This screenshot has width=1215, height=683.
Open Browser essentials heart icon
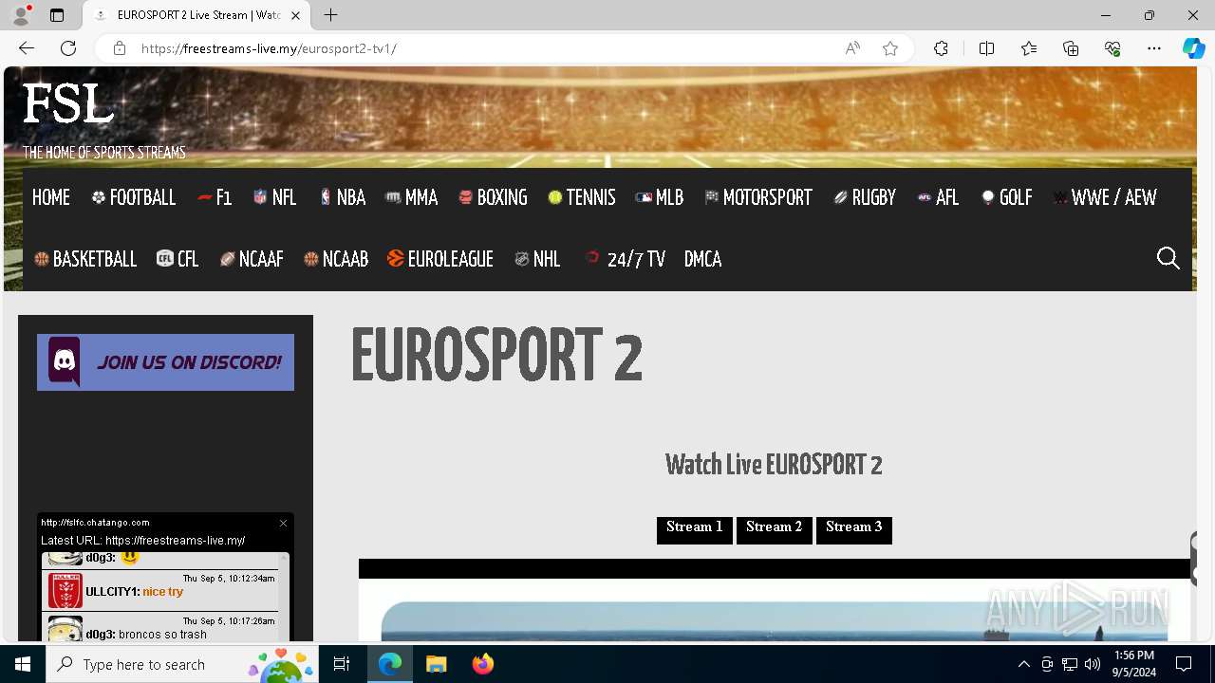[1112, 48]
